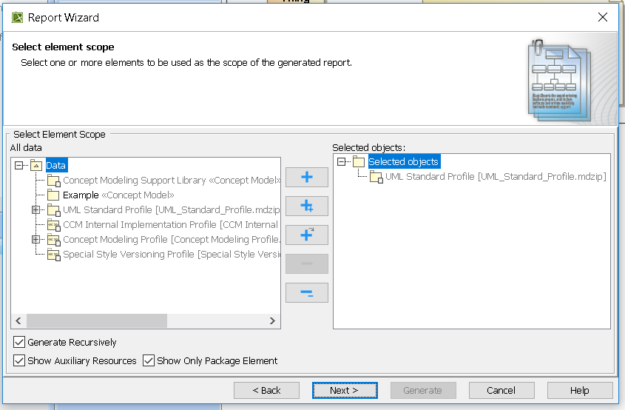
Task: Click the plus button with arrow
Action: point(306,235)
